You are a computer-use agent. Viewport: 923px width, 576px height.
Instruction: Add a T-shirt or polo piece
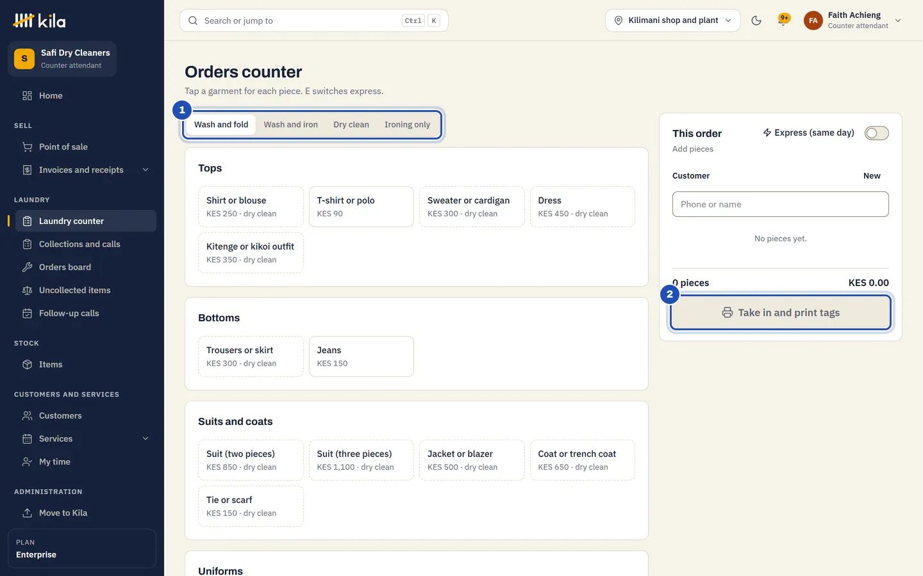(x=361, y=207)
